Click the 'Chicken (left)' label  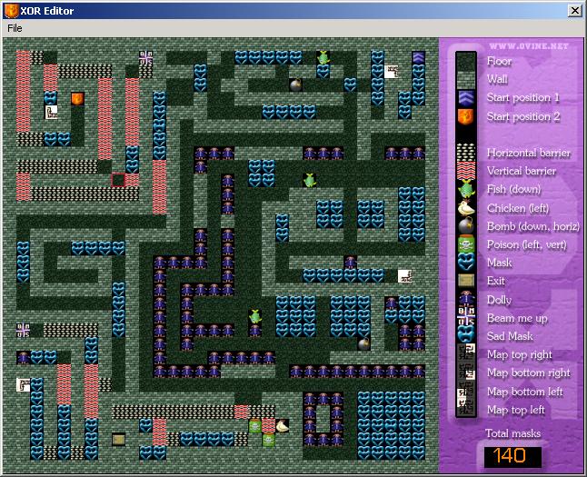(518, 208)
